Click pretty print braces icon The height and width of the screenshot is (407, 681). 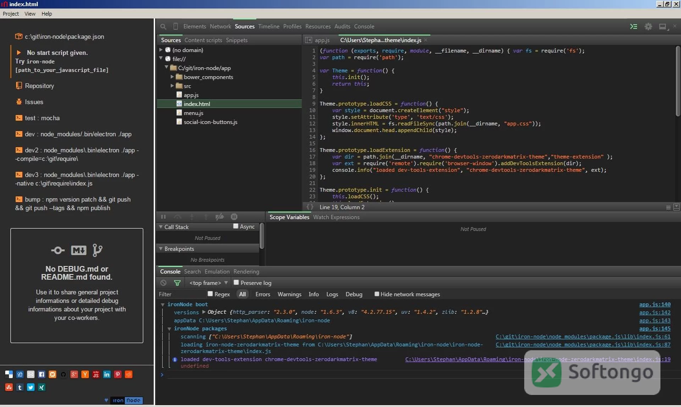click(x=310, y=207)
